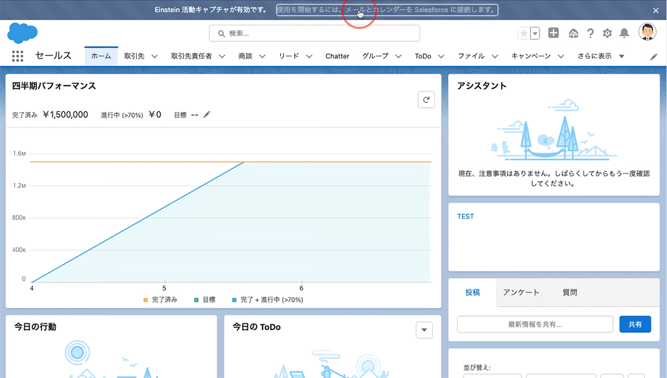The image size is (667, 378).
Task: Click the ¥1,500,000 completed amount
Action: [65, 115]
